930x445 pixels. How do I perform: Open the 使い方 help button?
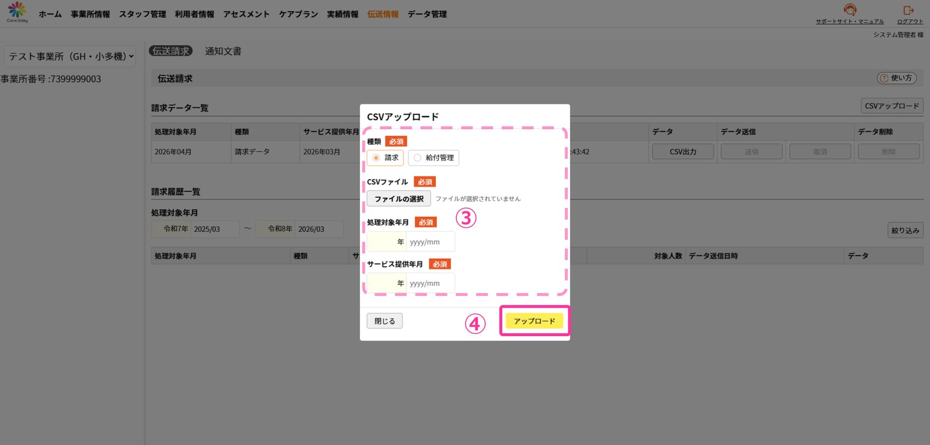[x=897, y=78]
